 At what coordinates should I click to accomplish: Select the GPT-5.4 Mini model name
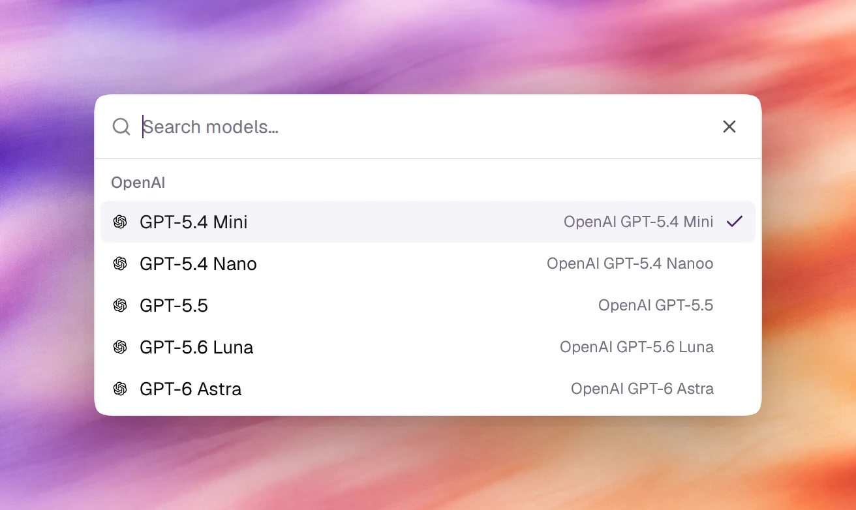(x=194, y=222)
